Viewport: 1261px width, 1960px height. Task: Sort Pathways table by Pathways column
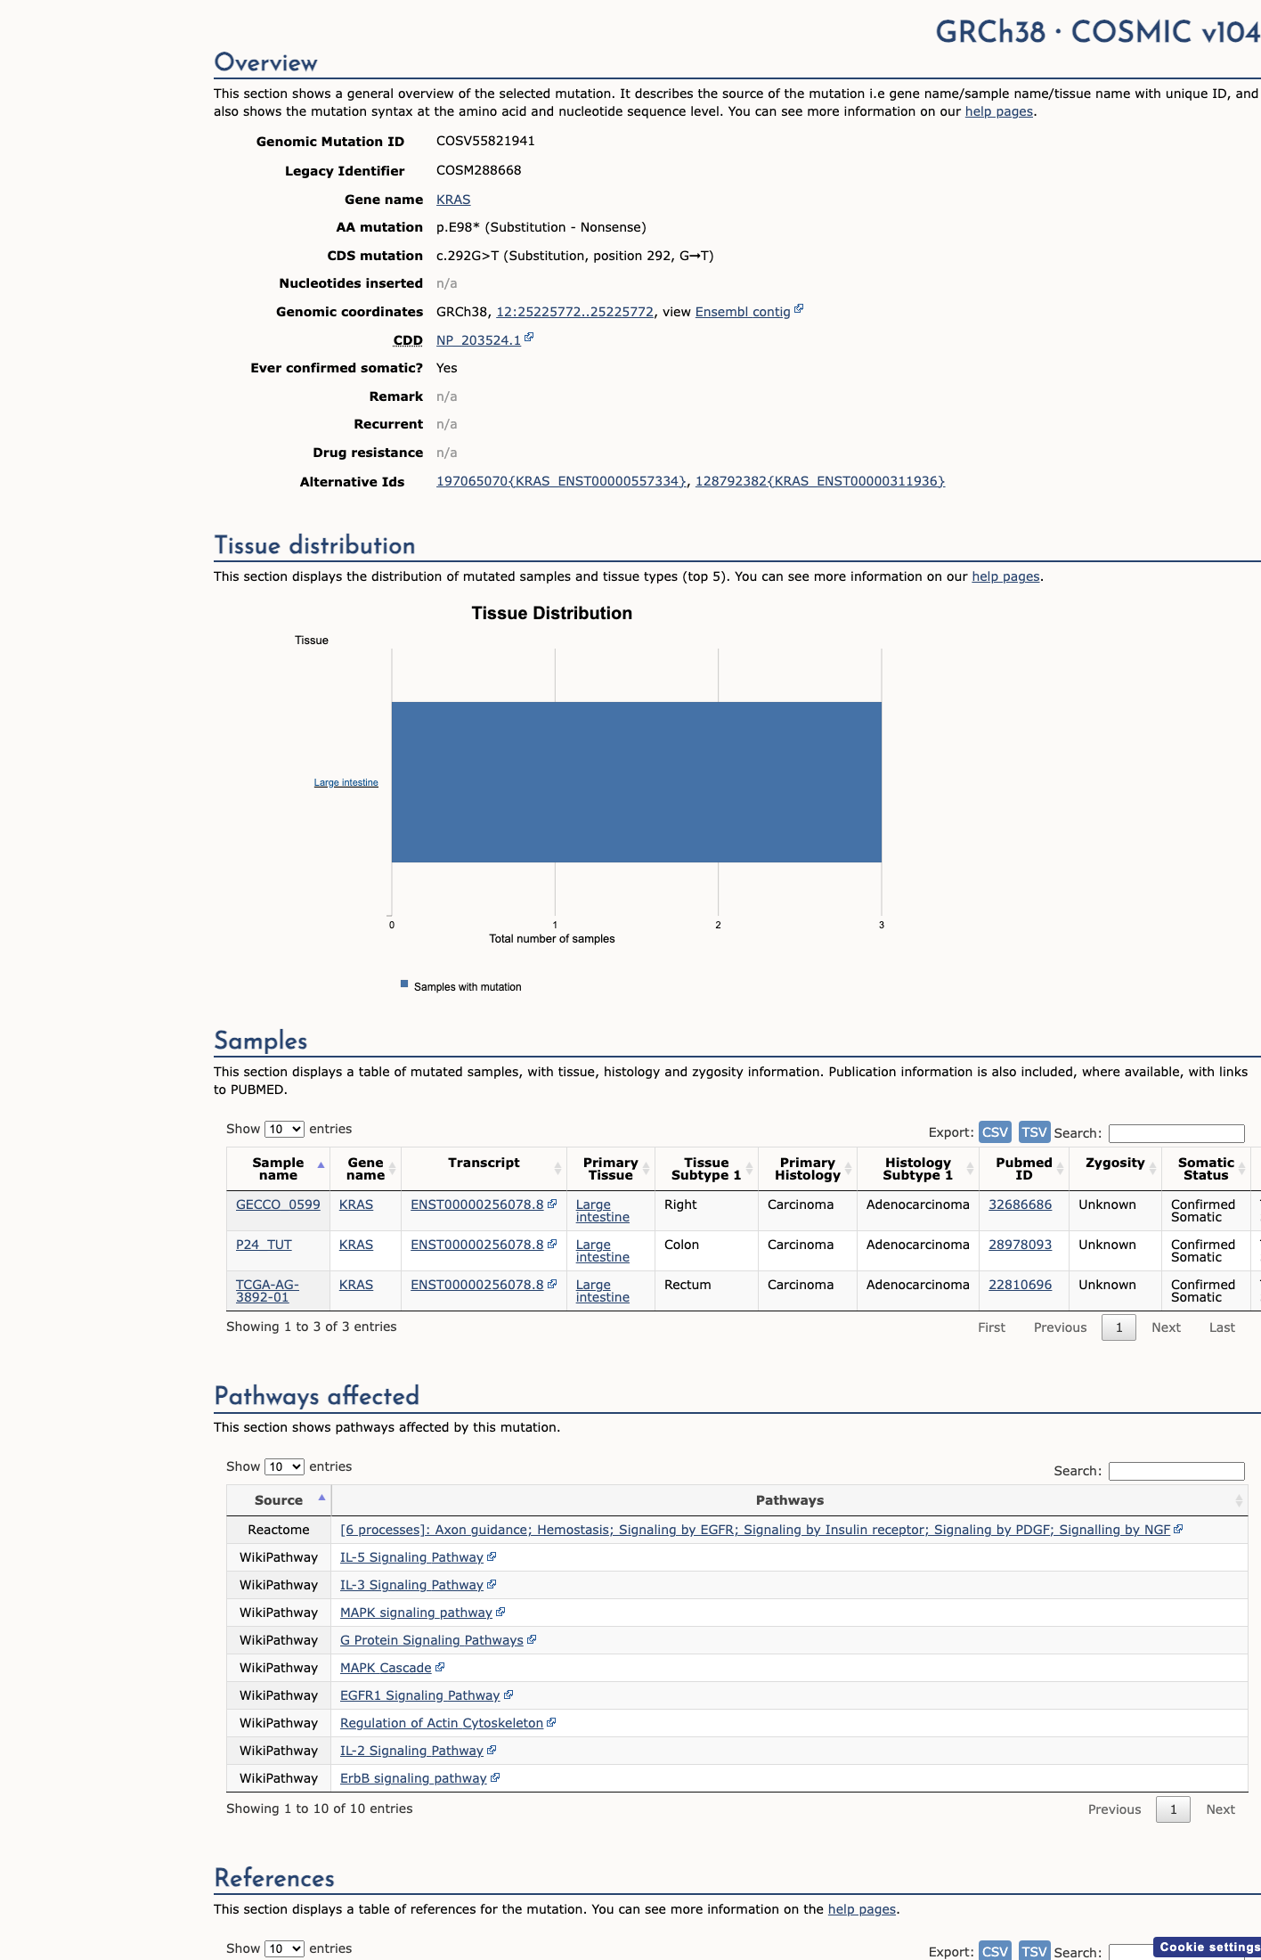pos(790,1500)
